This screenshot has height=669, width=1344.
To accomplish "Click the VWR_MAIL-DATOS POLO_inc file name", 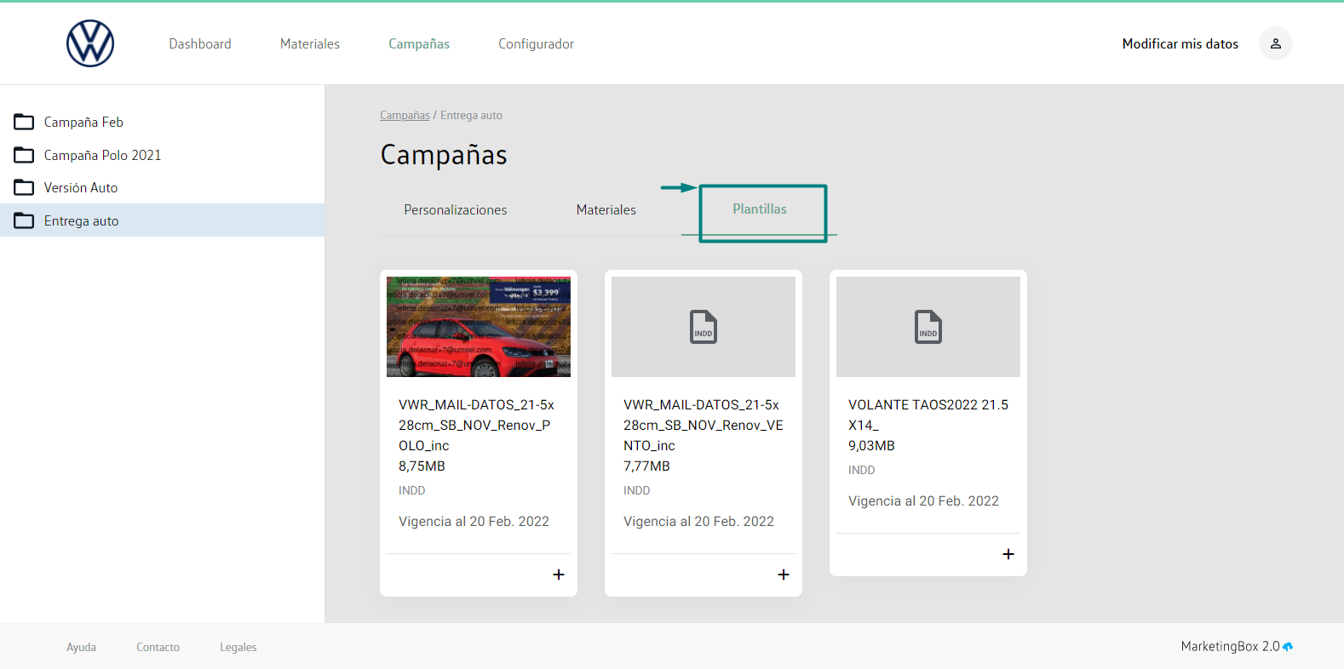I will tap(476, 425).
